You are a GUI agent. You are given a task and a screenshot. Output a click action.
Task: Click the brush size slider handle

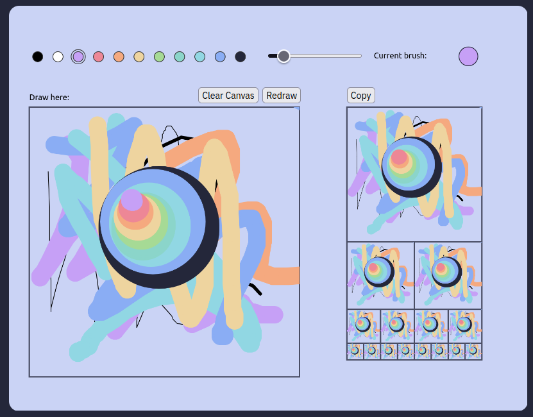tap(283, 56)
